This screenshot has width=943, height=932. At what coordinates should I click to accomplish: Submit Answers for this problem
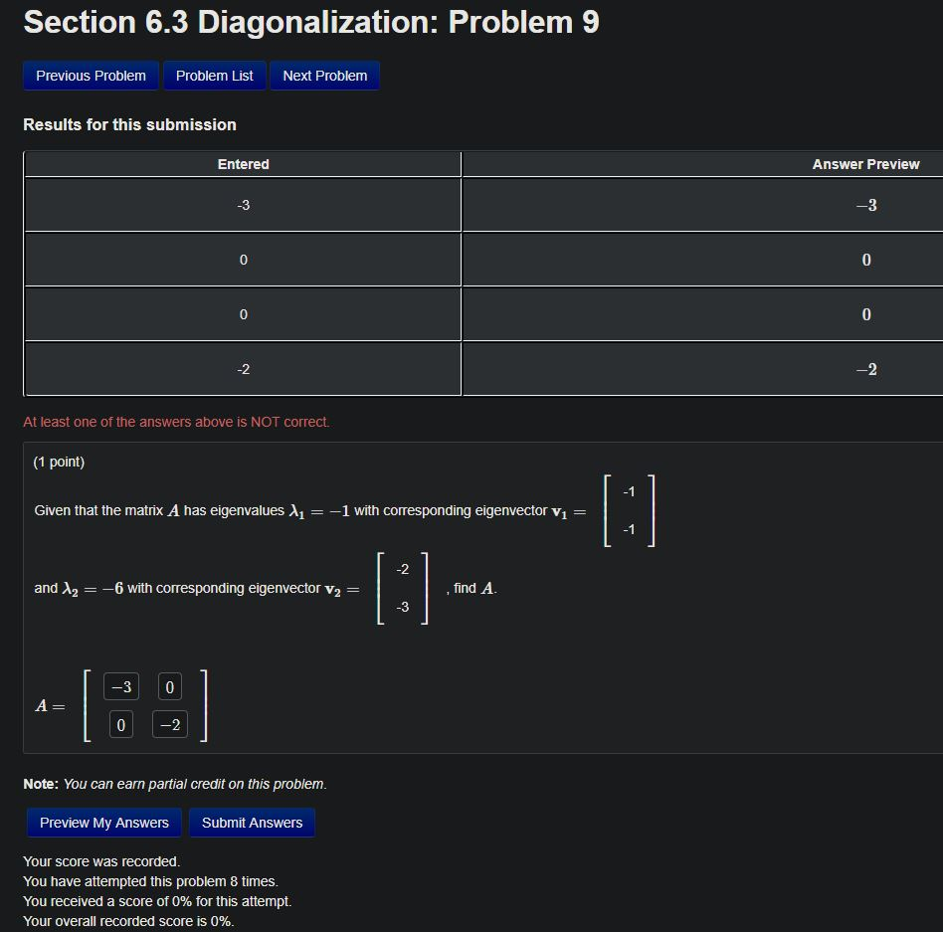252,823
